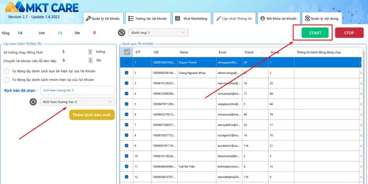368x184 pixels.
Task: Click email concanaut@ho... in row 4
Action: pos(229,93)
